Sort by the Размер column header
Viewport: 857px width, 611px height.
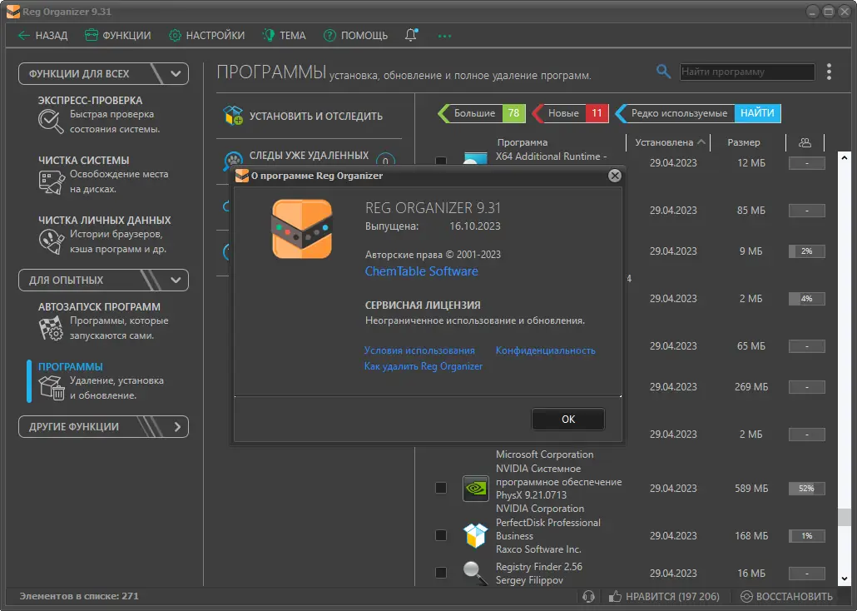[x=743, y=142]
